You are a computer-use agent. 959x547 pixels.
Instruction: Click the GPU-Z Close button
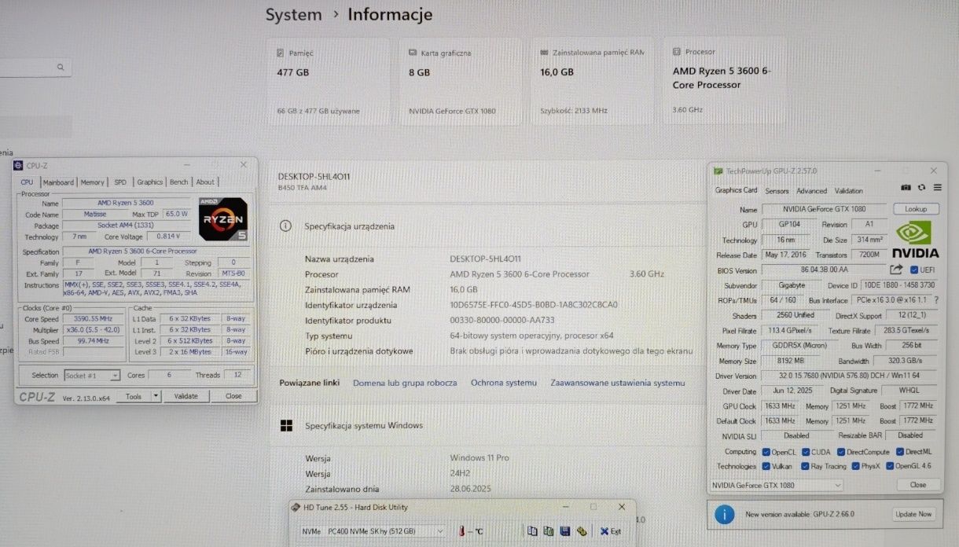click(918, 485)
